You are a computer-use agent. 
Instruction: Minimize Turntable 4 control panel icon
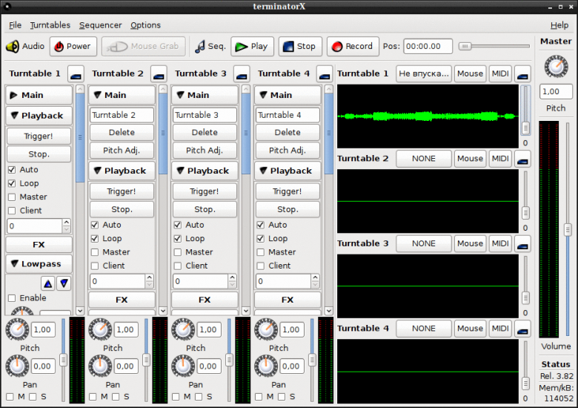(x=325, y=73)
